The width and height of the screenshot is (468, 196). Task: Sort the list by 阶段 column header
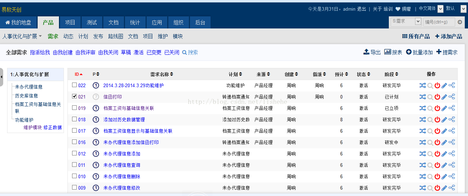[x=391, y=74]
